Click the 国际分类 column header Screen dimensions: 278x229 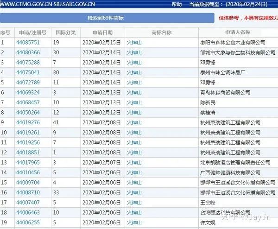66,32
